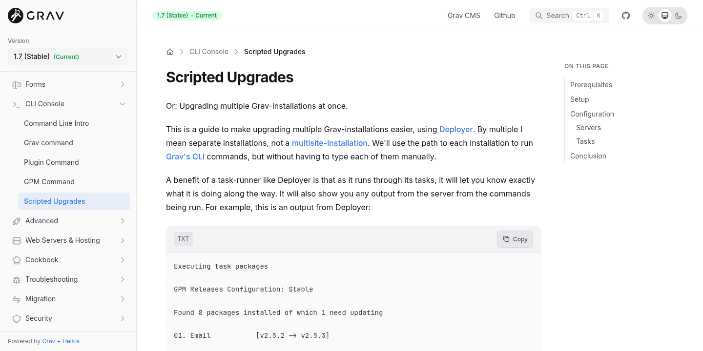Open the home page via breadcrumb house icon
Screen dimensions: 703x351
(170, 51)
